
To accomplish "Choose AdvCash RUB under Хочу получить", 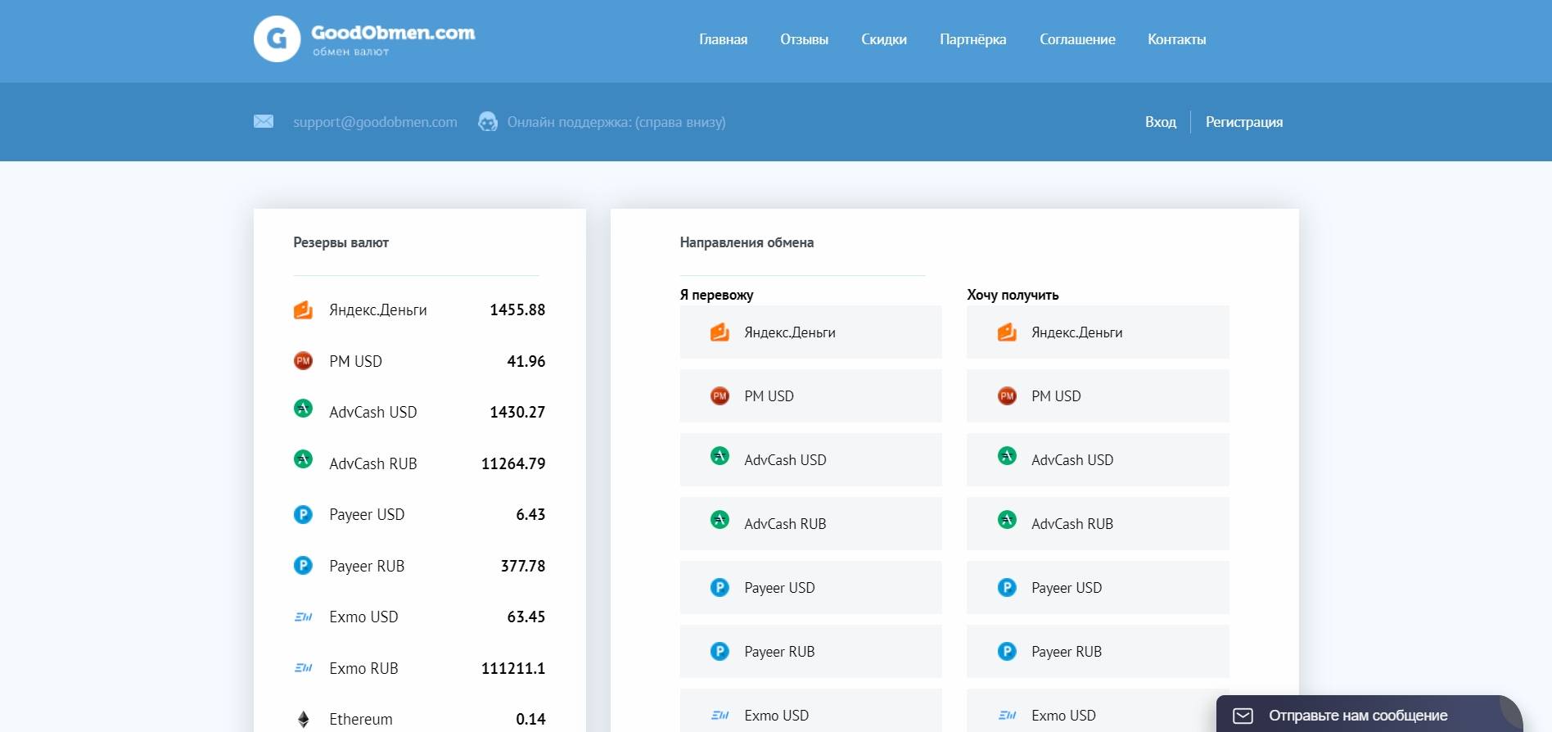I will 1098,523.
